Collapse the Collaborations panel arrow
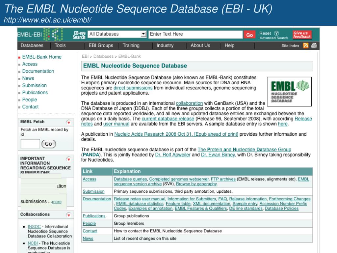 click(x=68, y=215)
